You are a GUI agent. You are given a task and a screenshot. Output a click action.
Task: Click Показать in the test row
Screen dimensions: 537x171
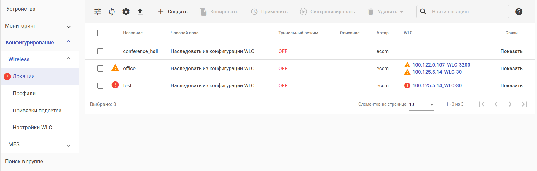point(511,85)
